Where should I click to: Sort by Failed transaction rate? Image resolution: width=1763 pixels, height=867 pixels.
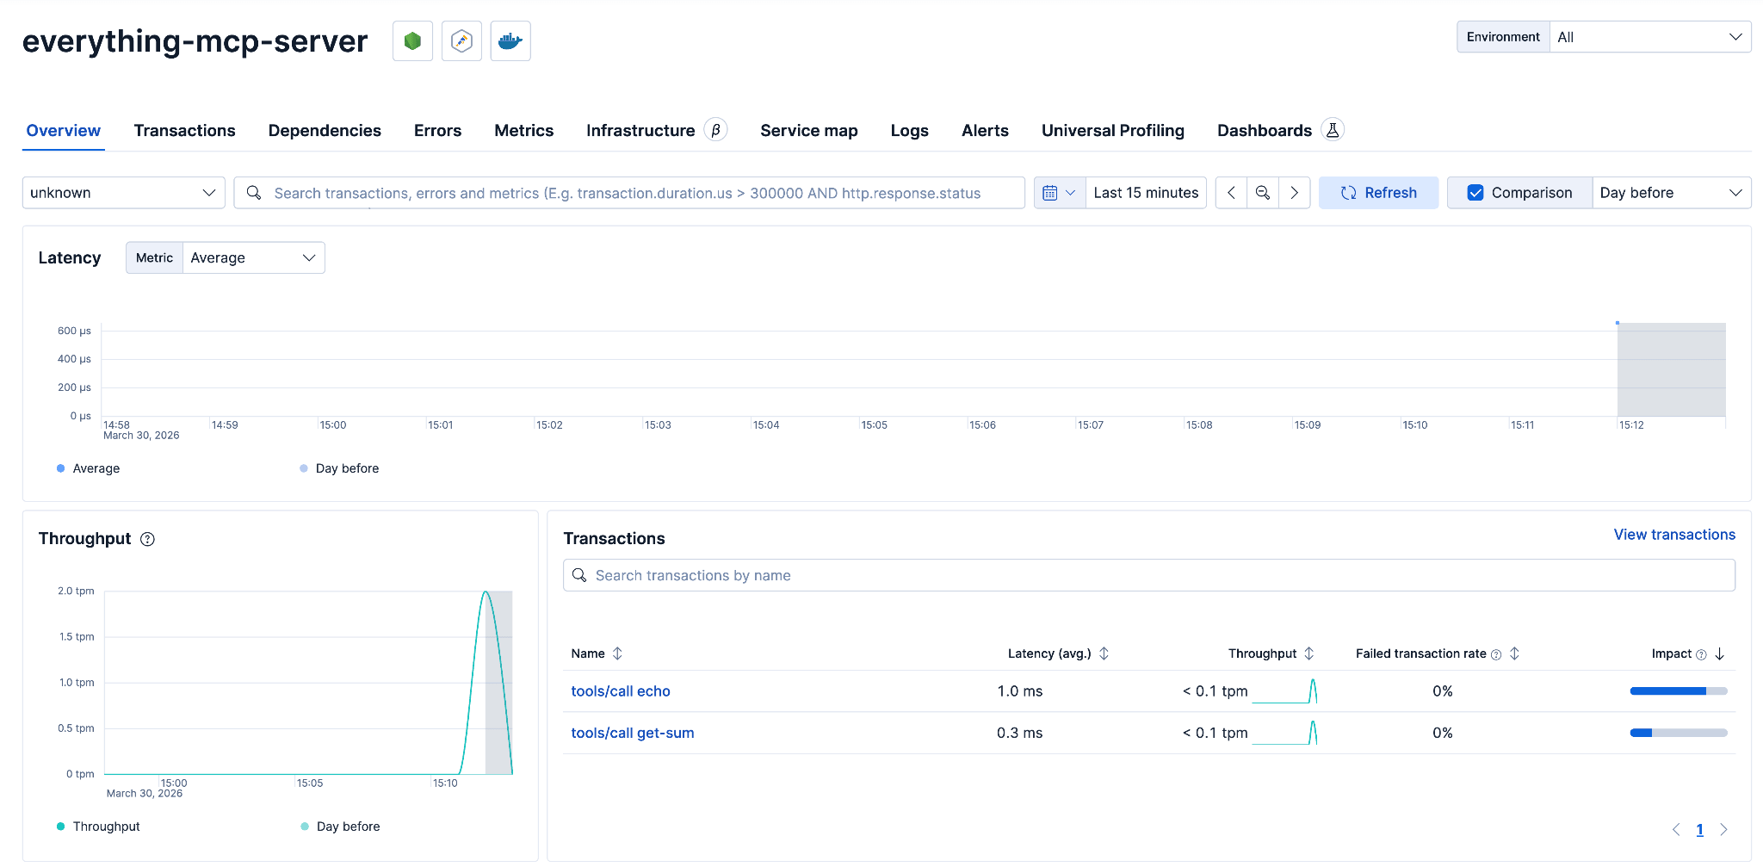(x=1514, y=653)
